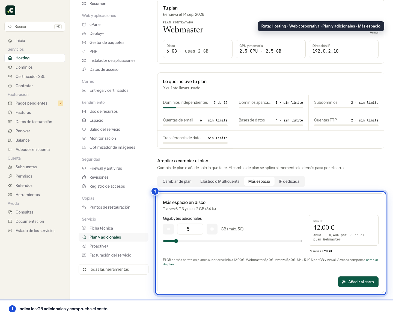Switch to the Cambiar de plan tab

click(177, 181)
